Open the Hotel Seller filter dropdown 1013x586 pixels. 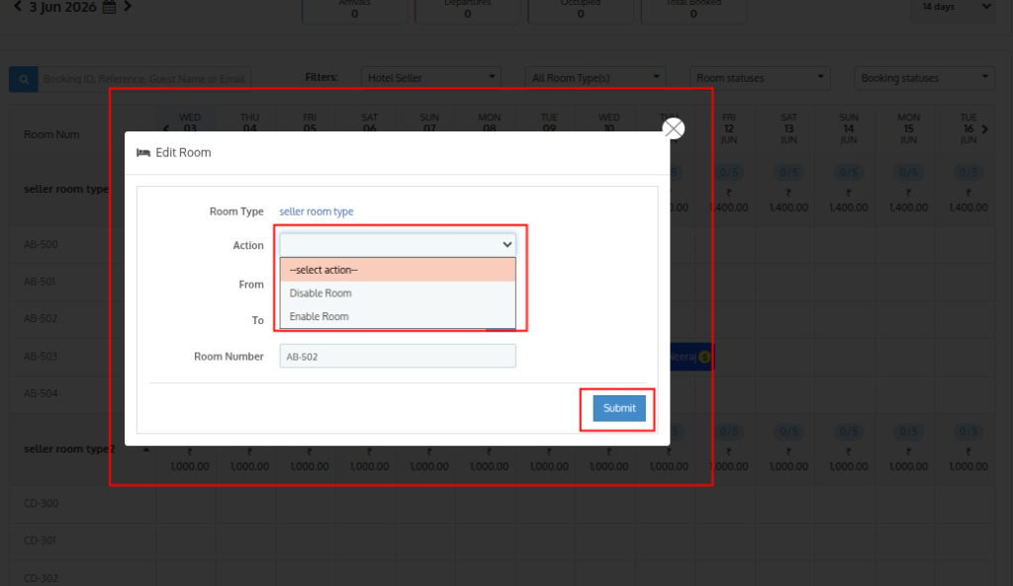click(431, 78)
